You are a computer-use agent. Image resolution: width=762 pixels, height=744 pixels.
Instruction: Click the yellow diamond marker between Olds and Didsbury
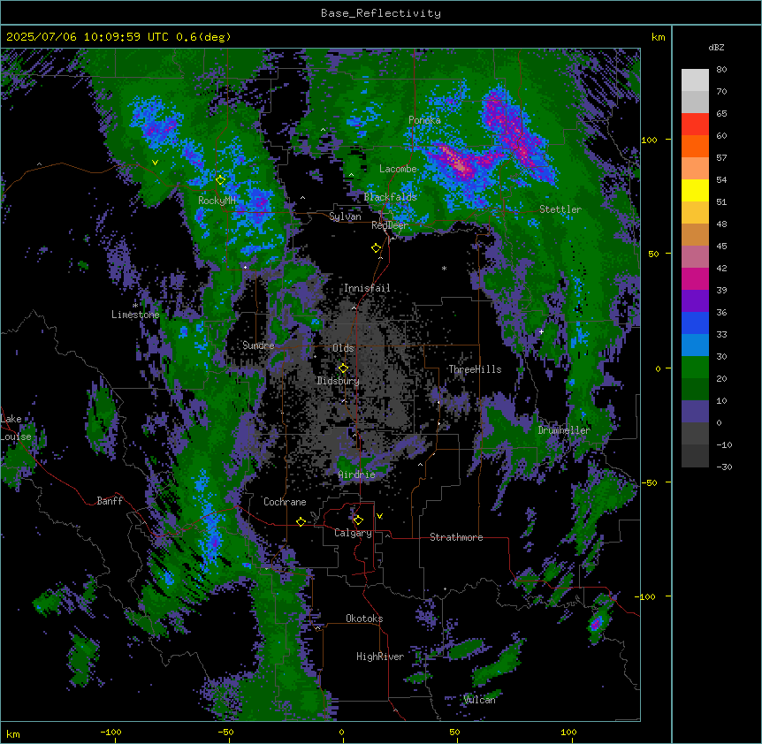click(344, 368)
